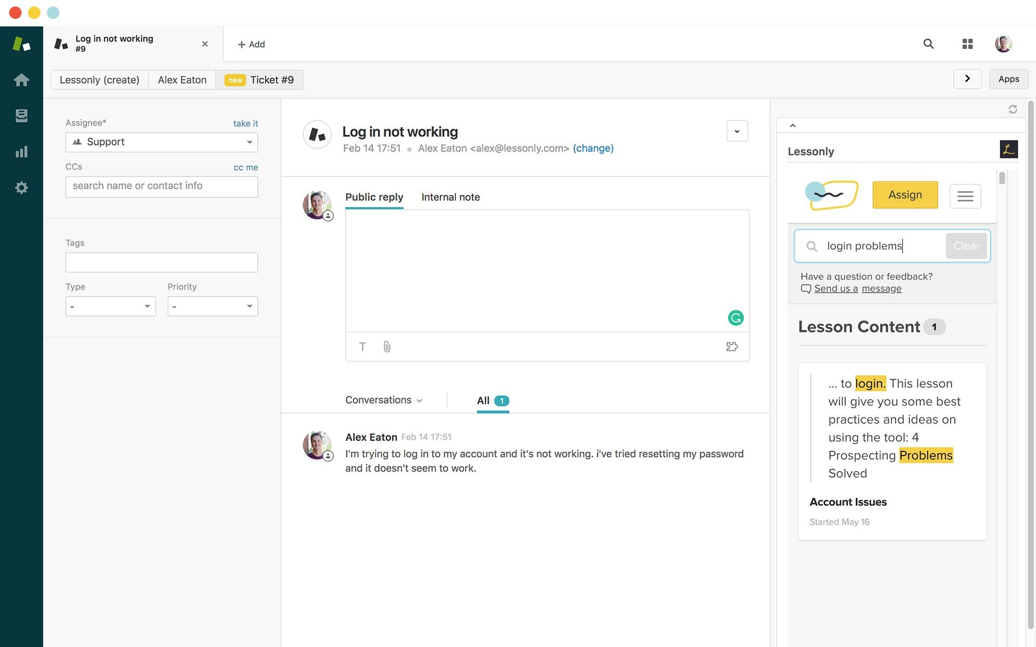This screenshot has width=1036, height=647.
Task: Open the Home dashboard icon
Action: click(x=21, y=80)
